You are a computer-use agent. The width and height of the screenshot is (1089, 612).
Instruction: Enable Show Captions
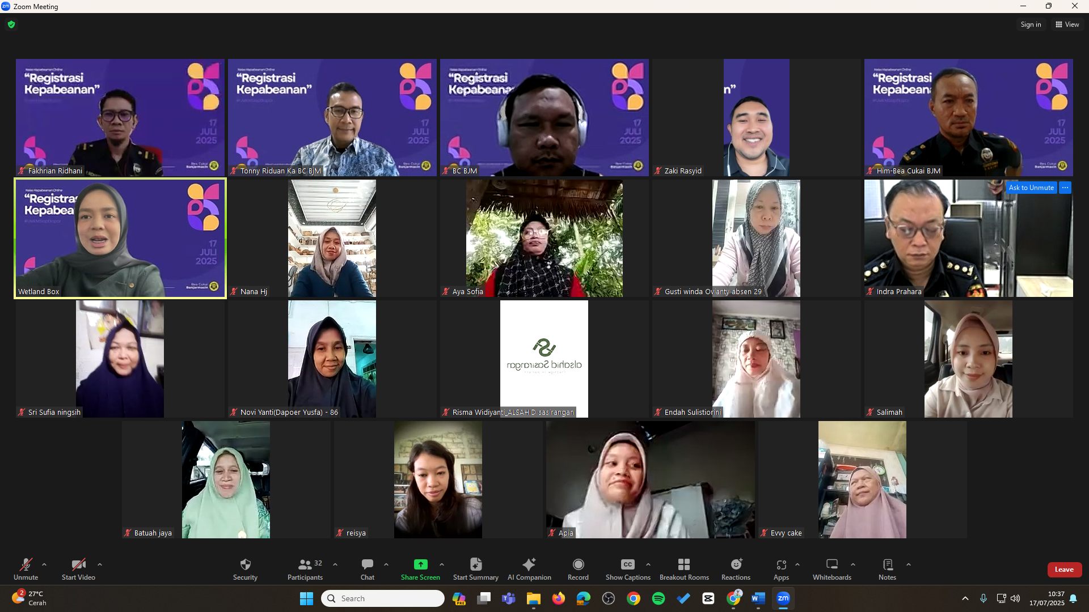point(627,568)
